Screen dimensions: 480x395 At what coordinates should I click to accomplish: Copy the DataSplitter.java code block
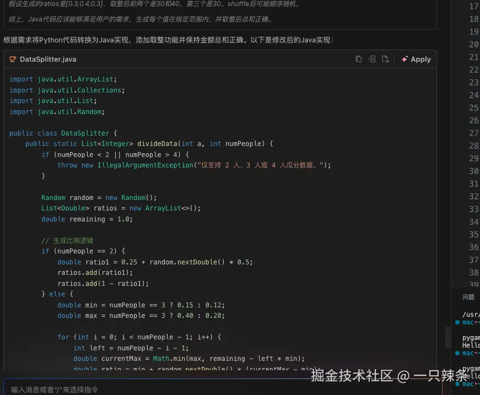tap(358, 59)
